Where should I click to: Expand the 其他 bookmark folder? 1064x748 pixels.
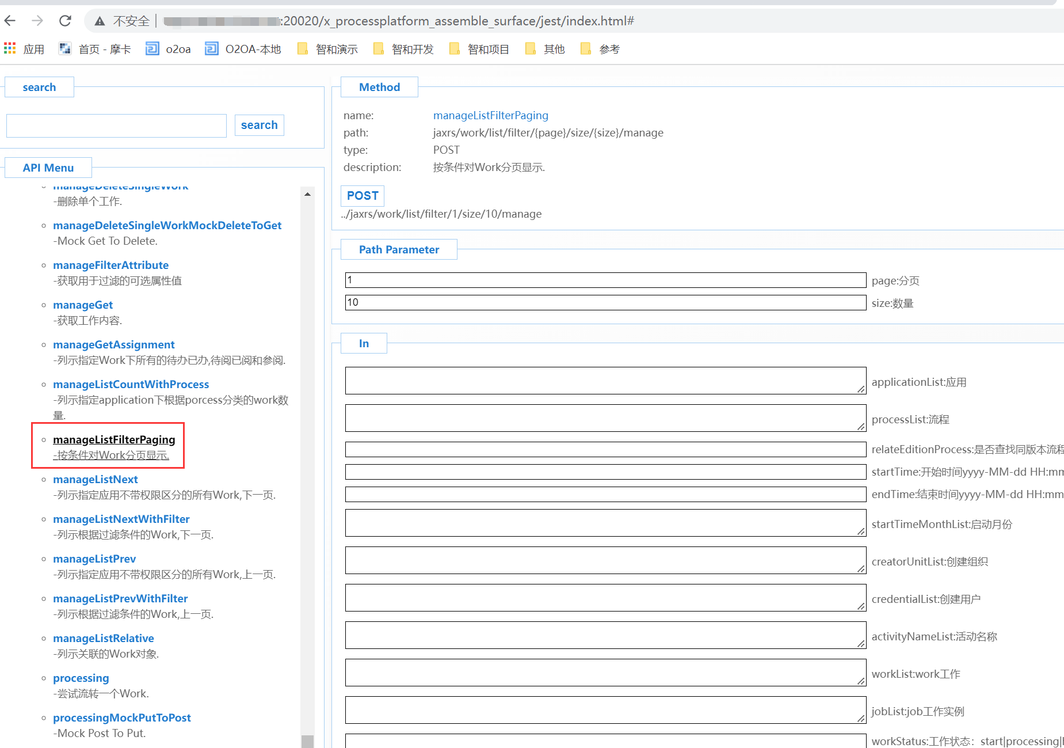[545, 49]
